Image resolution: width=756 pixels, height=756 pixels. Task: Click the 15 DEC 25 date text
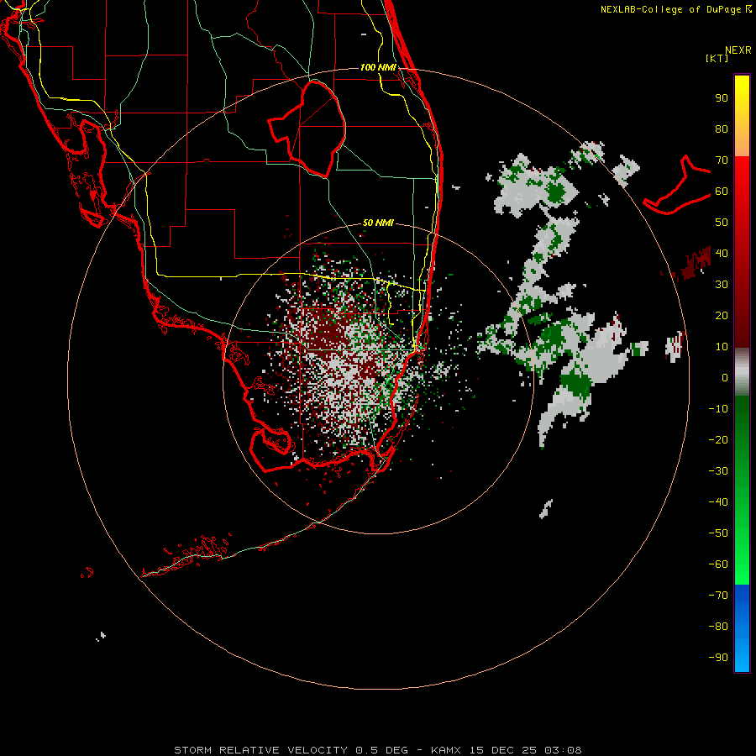[502, 750]
